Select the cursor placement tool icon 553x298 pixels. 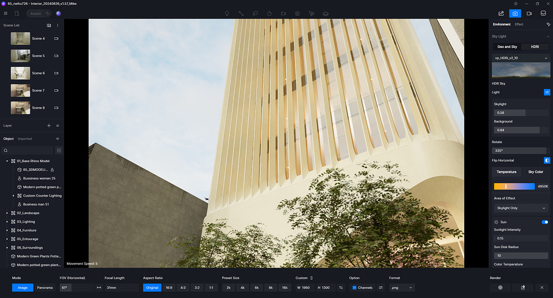coord(312,13)
